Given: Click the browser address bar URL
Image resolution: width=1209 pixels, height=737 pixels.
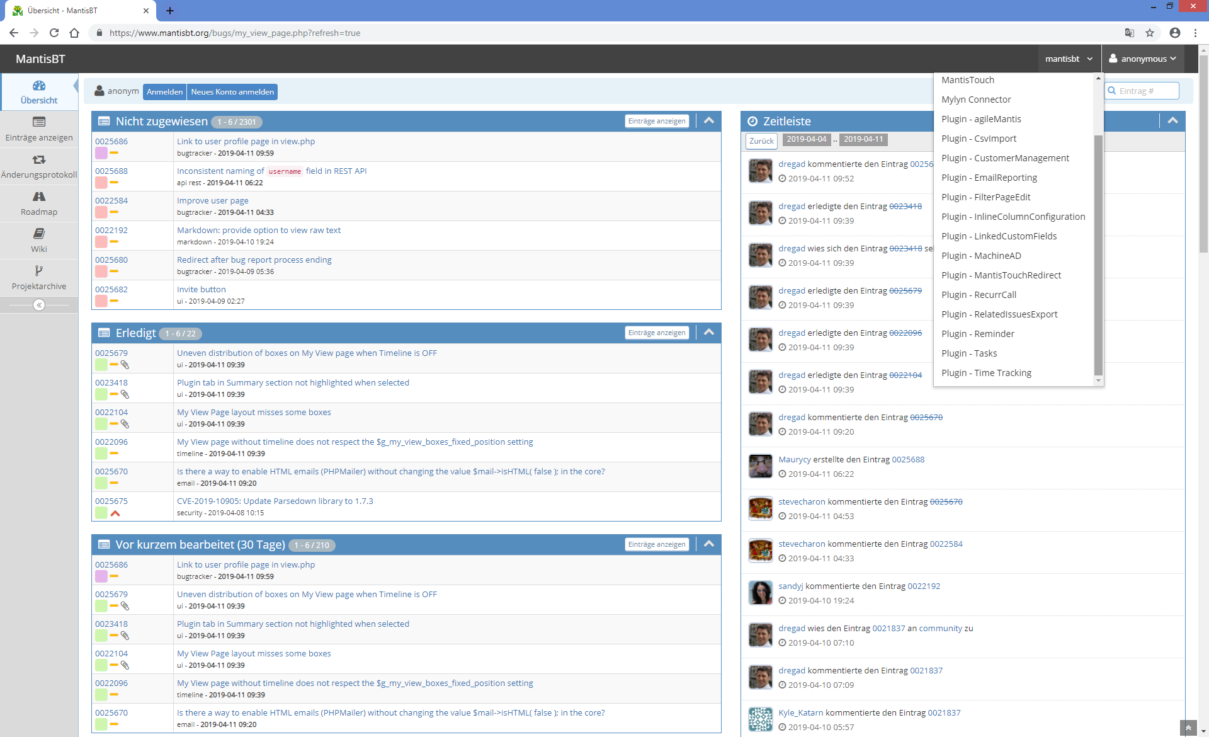Looking at the screenshot, I should point(235,33).
